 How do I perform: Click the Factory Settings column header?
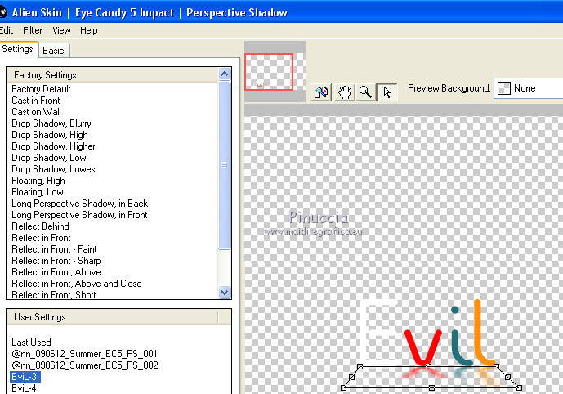click(112, 75)
